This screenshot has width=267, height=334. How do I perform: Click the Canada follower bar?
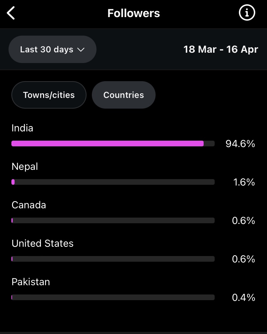[113, 220]
